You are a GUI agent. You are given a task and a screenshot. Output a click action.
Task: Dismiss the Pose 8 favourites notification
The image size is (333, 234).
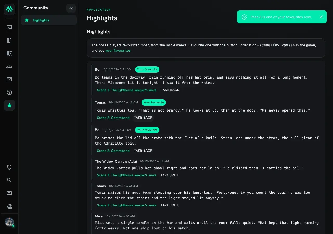(x=321, y=17)
